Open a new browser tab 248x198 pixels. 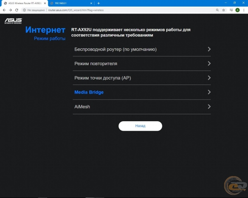(x=98, y=3)
